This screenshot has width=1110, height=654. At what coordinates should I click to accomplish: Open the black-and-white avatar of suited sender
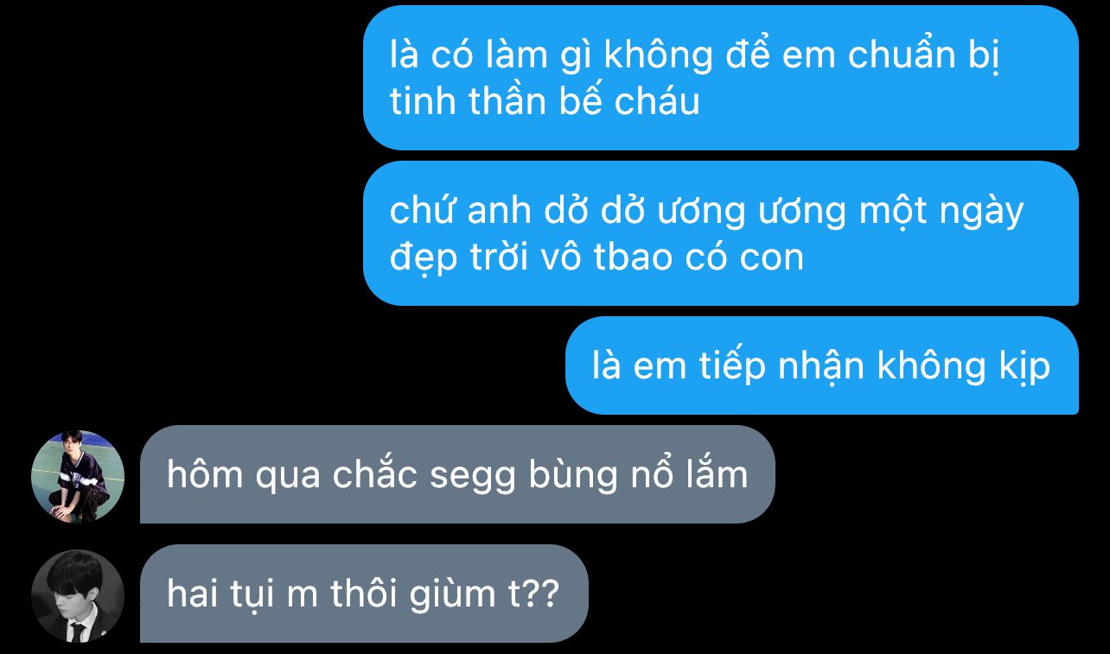[x=78, y=596]
